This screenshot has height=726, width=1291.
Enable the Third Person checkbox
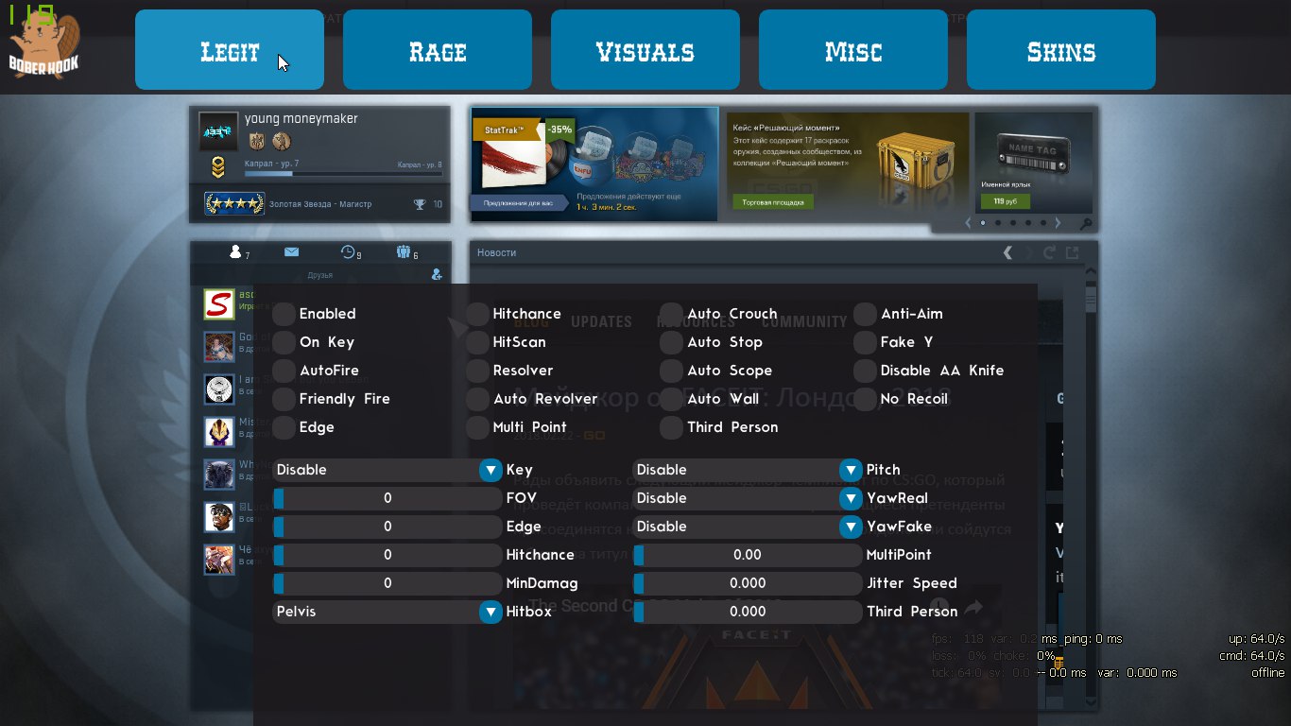[671, 427]
